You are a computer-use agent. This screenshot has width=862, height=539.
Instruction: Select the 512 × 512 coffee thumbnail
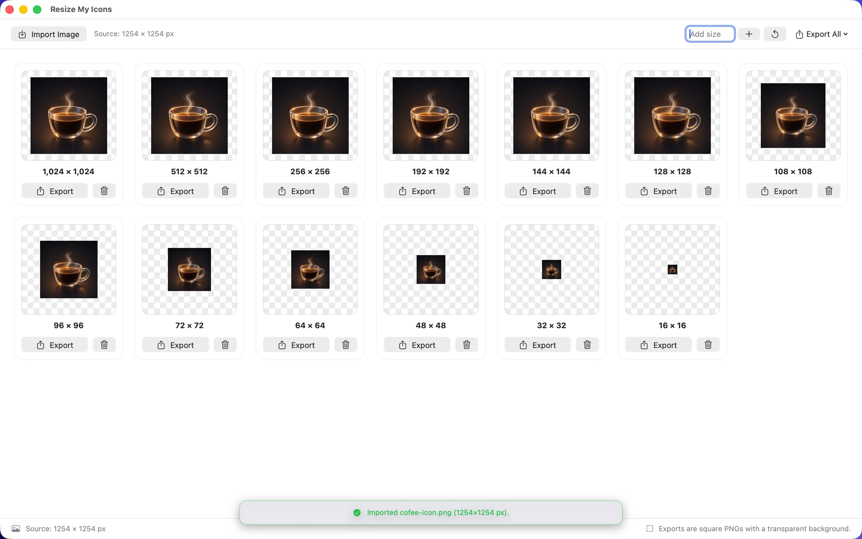pyautogui.click(x=189, y=116)
